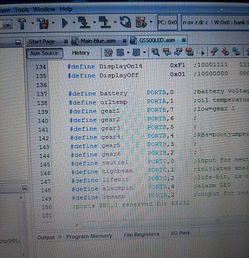Image resolution: width=249 pixels, height=258 pixels.
Task: Open Run Project dropdown arrow
Action: 74,23
